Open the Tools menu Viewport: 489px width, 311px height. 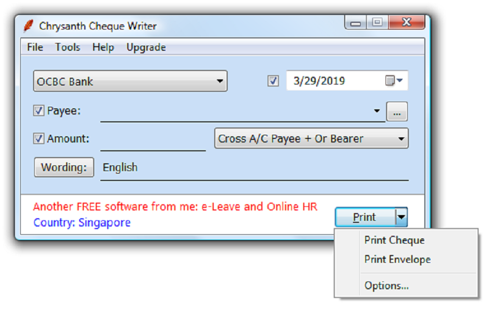click(x=68, y=47)
